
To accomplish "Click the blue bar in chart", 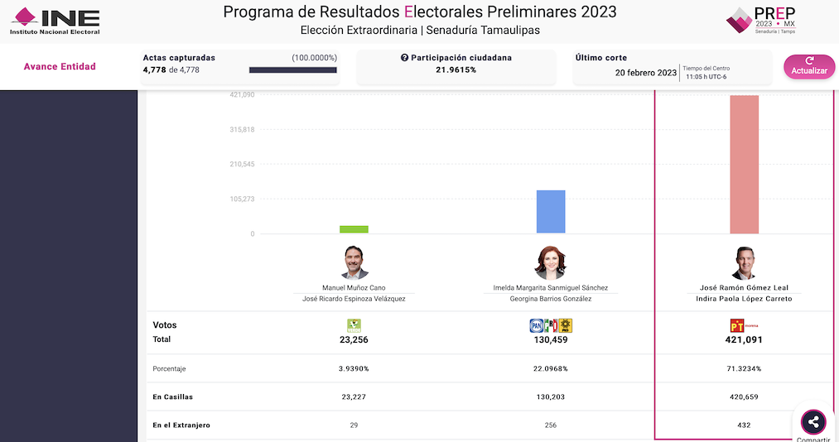I will 551,212.
